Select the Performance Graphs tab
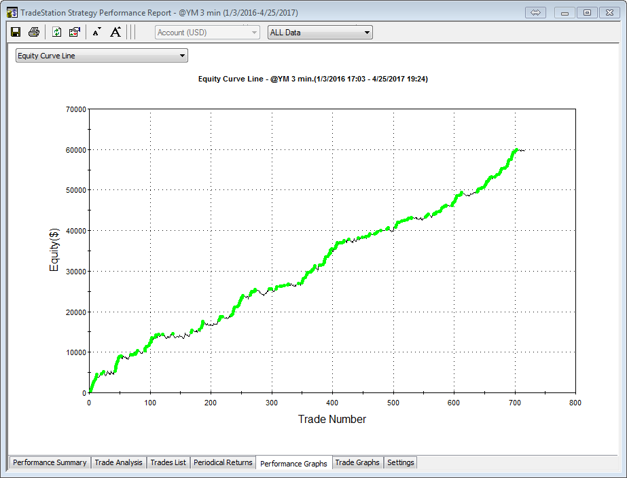 pos(294,463)
